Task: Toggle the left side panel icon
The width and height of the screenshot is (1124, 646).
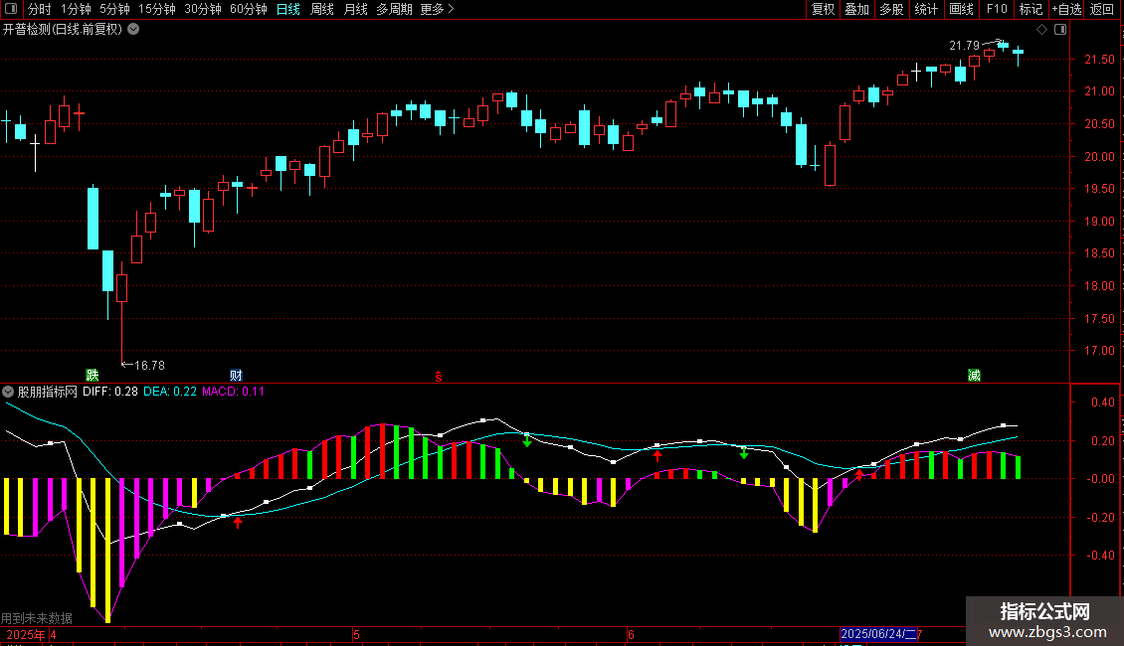Action: [x=11, y=9]
